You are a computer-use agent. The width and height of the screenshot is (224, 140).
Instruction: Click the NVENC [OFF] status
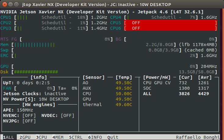[29, 115]
